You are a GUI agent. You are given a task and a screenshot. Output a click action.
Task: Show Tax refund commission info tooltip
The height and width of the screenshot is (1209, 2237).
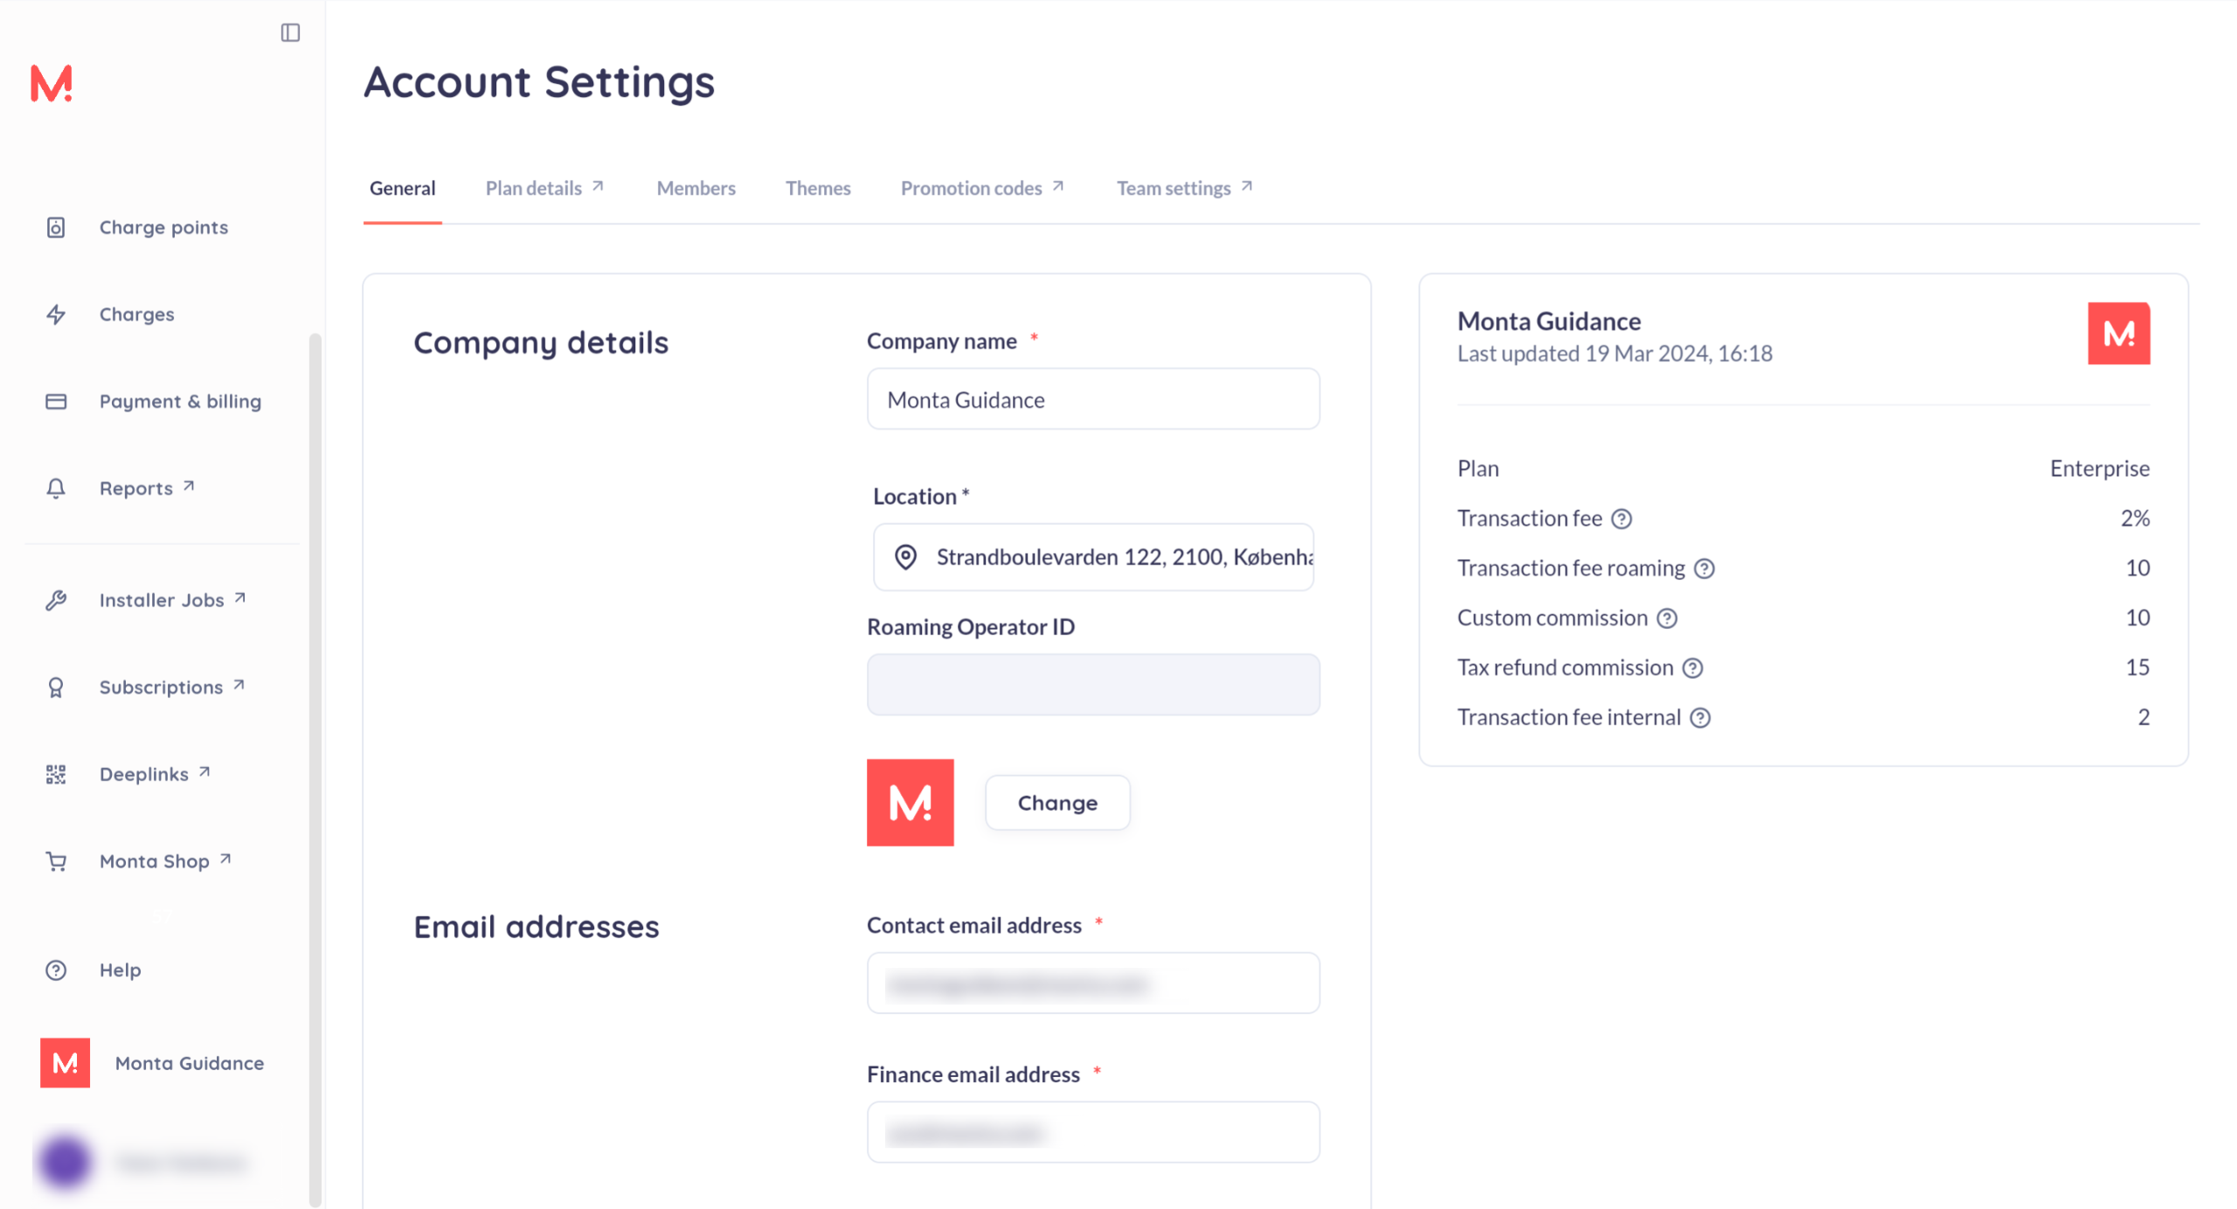1693,668
